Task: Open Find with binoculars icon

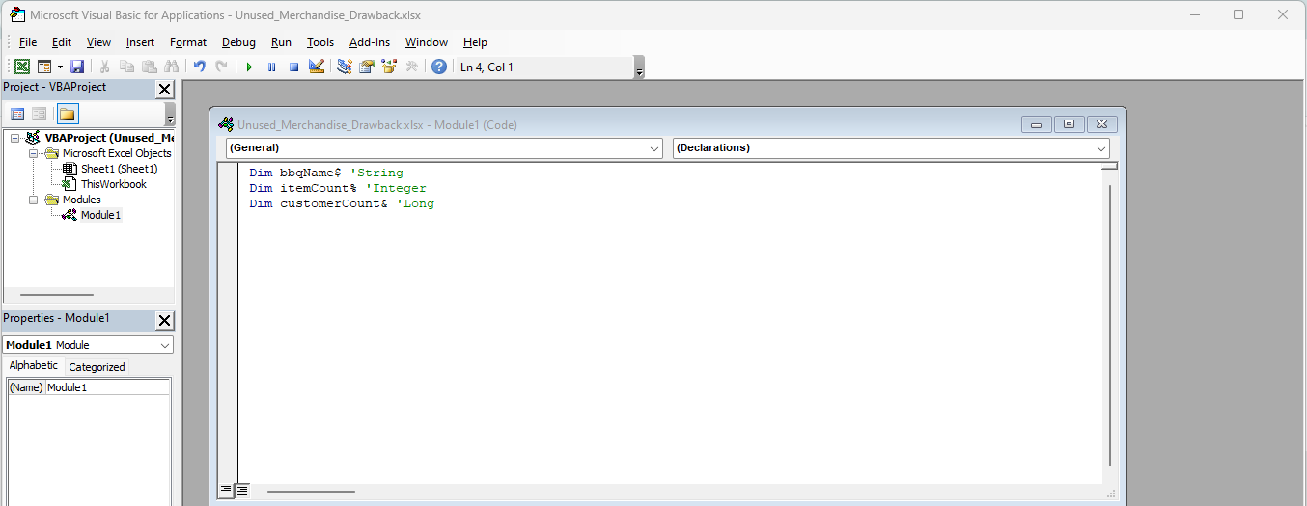Action: point(171,67)
